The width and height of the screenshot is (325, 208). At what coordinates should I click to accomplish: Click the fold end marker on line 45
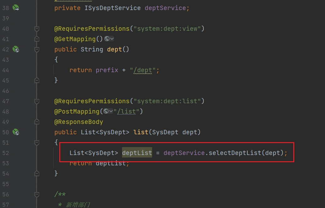(x=37, y=80)
